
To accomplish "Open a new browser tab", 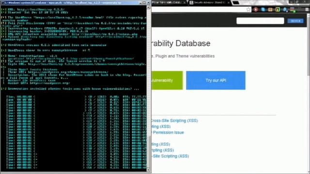I will point(235,3).
